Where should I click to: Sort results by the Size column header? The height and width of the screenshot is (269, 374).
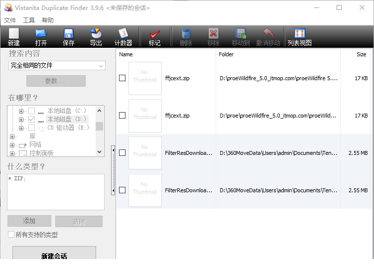pos(356,54)
